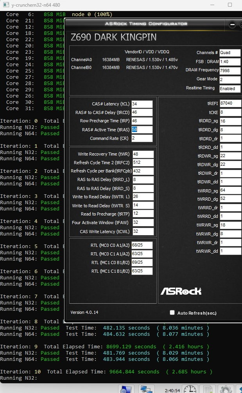Click the Write Recovery Time (tWR) field
242x393 pixels.
143,154
